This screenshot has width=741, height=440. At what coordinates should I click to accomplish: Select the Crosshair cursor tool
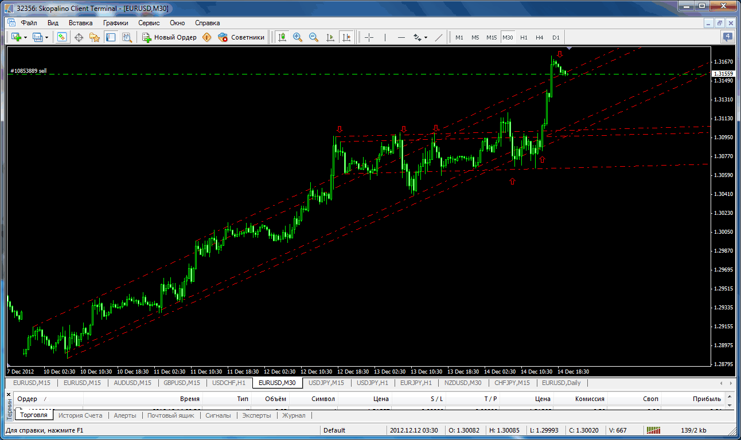[x=369, y=37]
